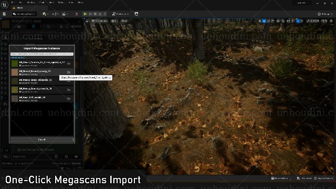Click the search field in Import Megascan Instance
The image size is (336, 189).
click(42, 54)
